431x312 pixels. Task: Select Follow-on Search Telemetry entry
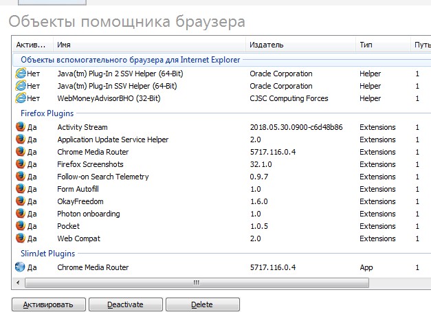point(103,177)
